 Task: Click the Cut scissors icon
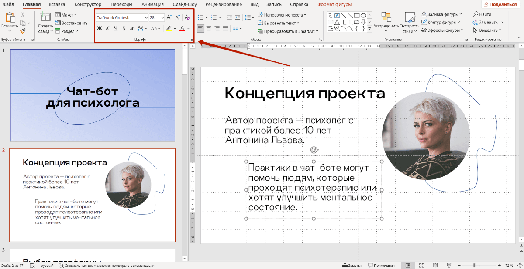tap(22, 15)
